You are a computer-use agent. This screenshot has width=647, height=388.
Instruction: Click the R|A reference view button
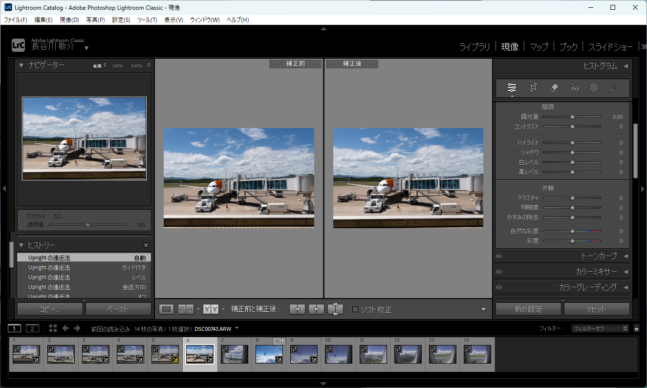point(186,309)
